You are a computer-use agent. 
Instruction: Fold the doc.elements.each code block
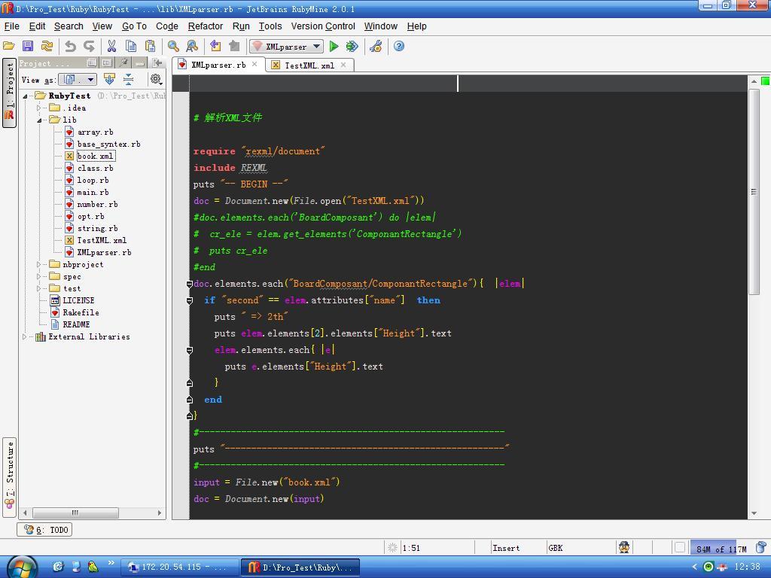pos(189,284)
